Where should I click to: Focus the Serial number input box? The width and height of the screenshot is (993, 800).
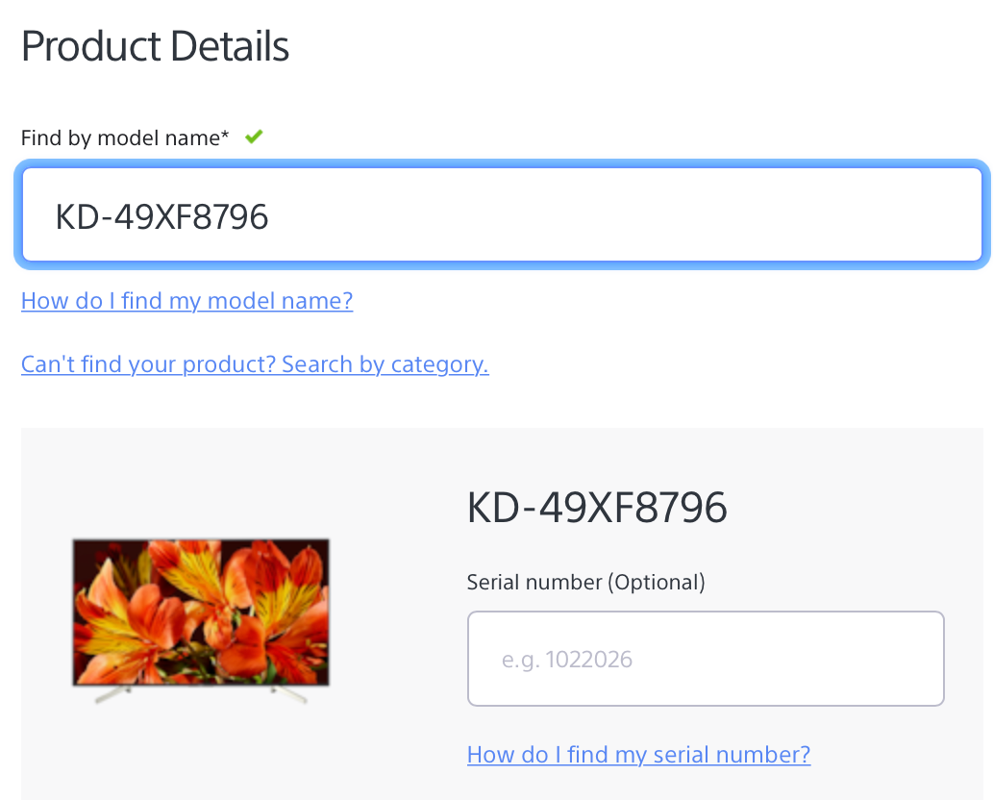[705, 660]
